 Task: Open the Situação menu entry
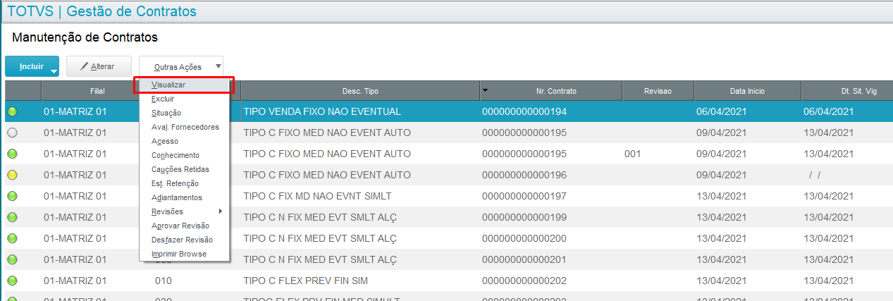tap(184, 113)
